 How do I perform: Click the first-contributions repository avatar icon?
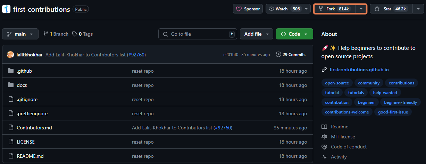[x=6, y=9]
